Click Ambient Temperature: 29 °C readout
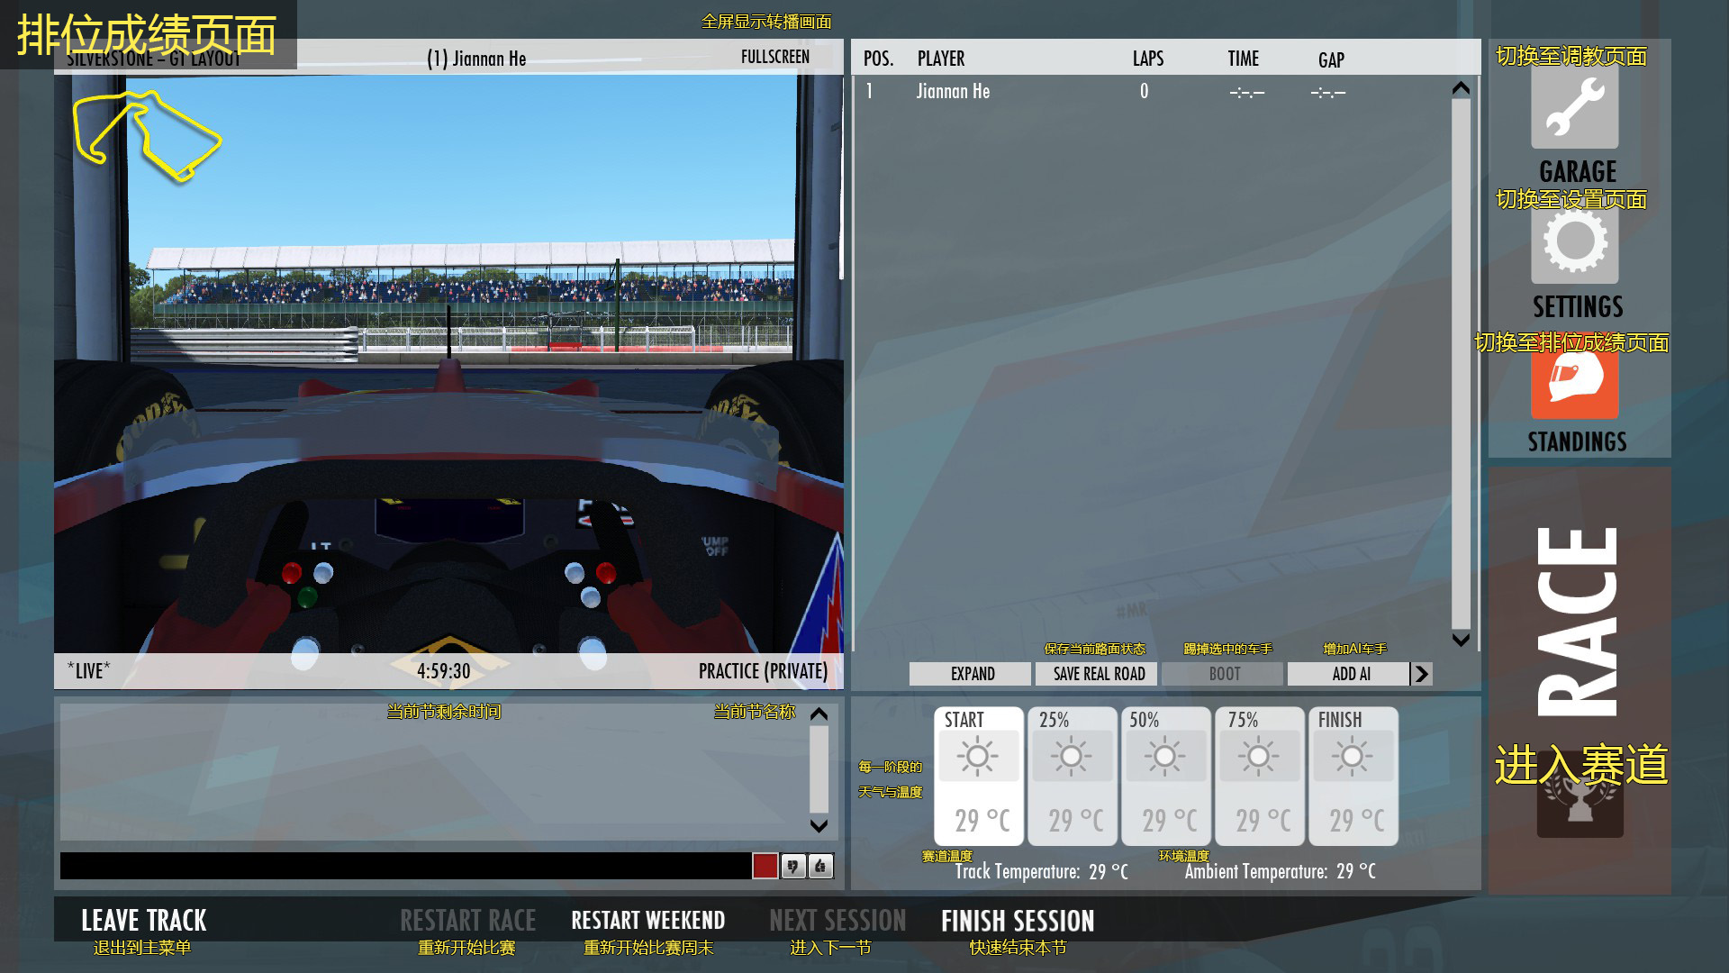This screenshot has height=973, width=1729. [x=1280, y=871]
